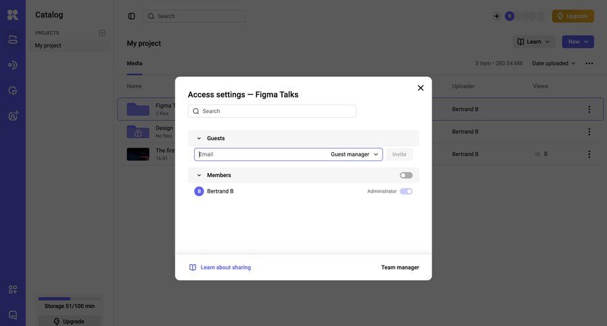Open the Date uploaded sort dropdown

[x=554, y=63]
